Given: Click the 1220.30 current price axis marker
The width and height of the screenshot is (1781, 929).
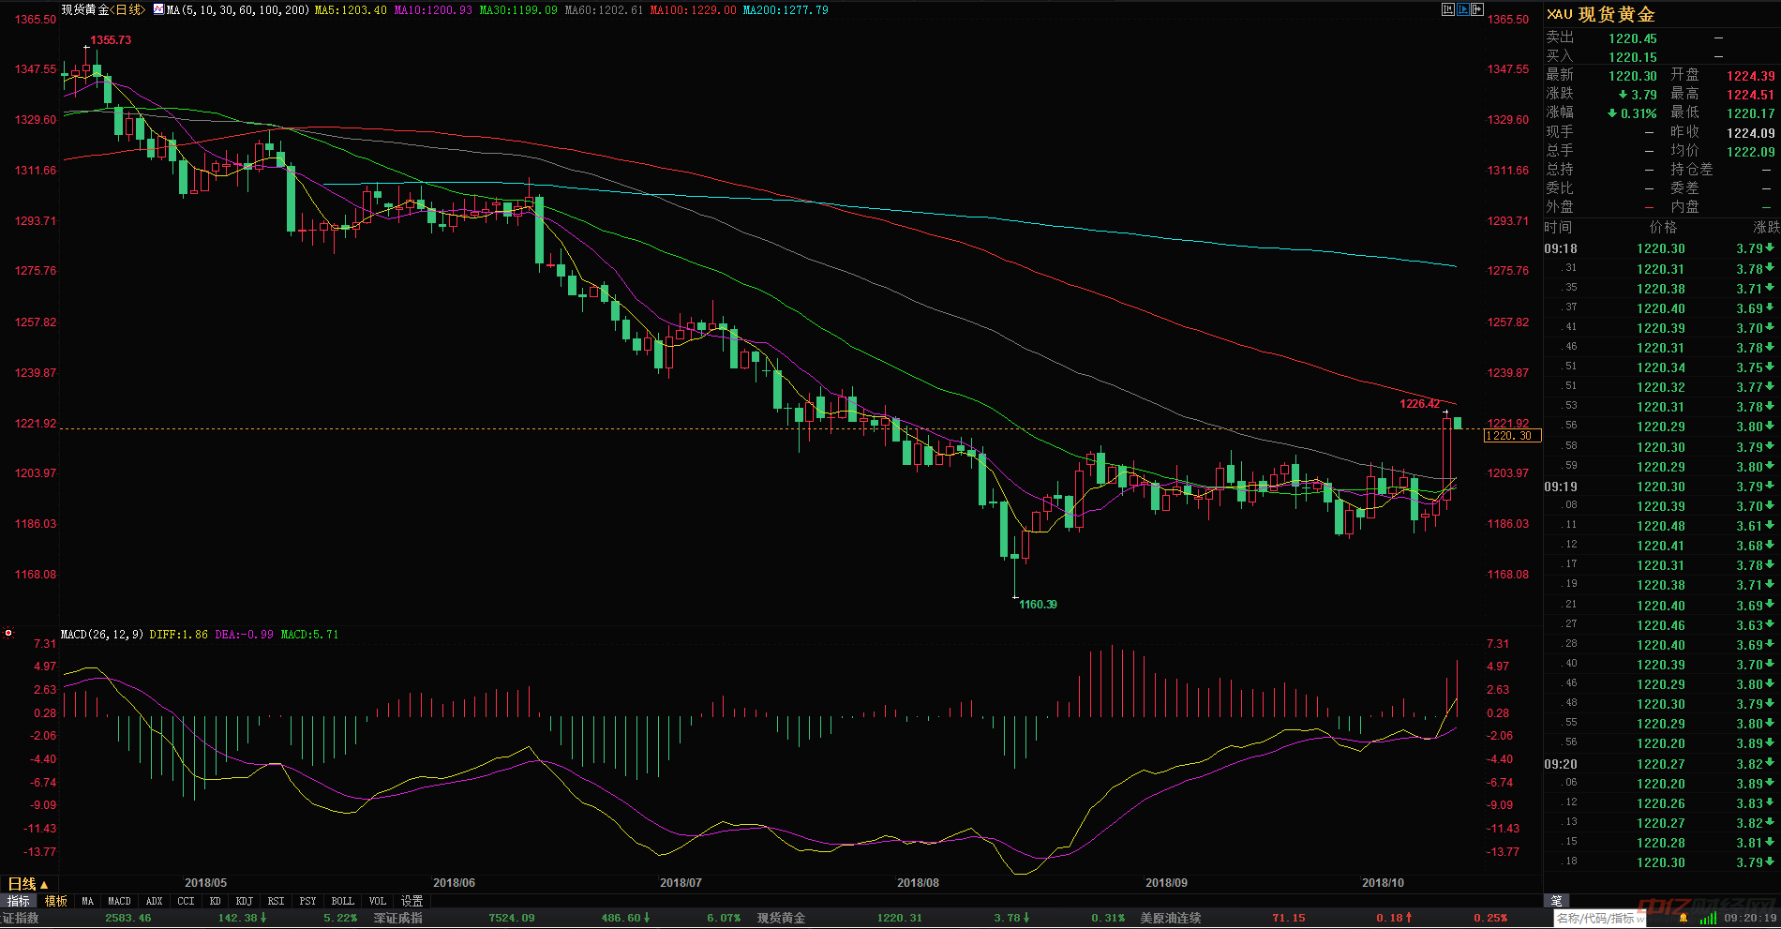Looking at the screenshot, I should click(1512, 436).
